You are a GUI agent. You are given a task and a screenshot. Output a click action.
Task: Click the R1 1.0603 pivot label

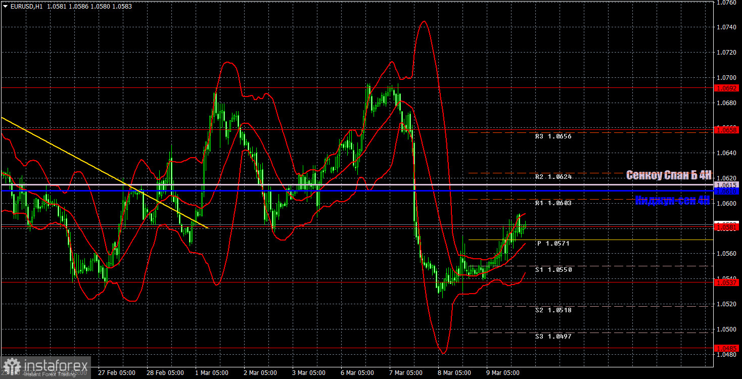point(553,203)
